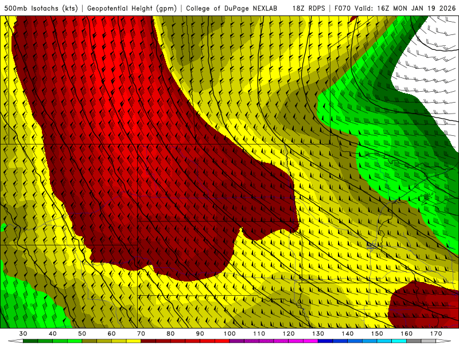
Task: Select the dark maroon swatch right of 70
Action: [x=149, y=341]
